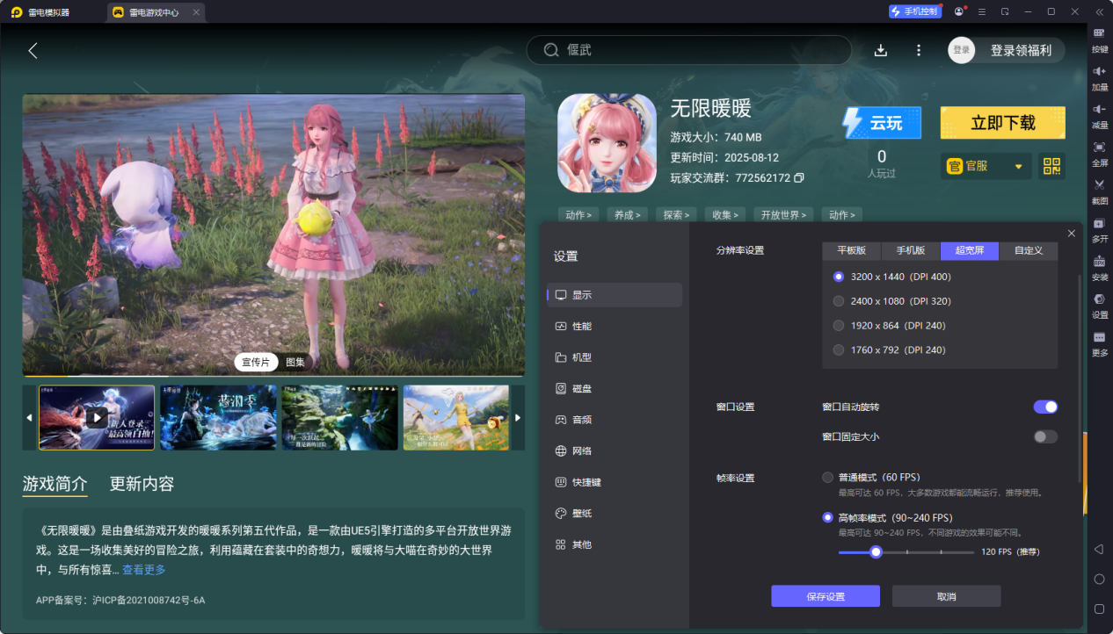1113x634 pixels.
Task: Click 安装 APK install icon
Action: tap(1099, 267)
